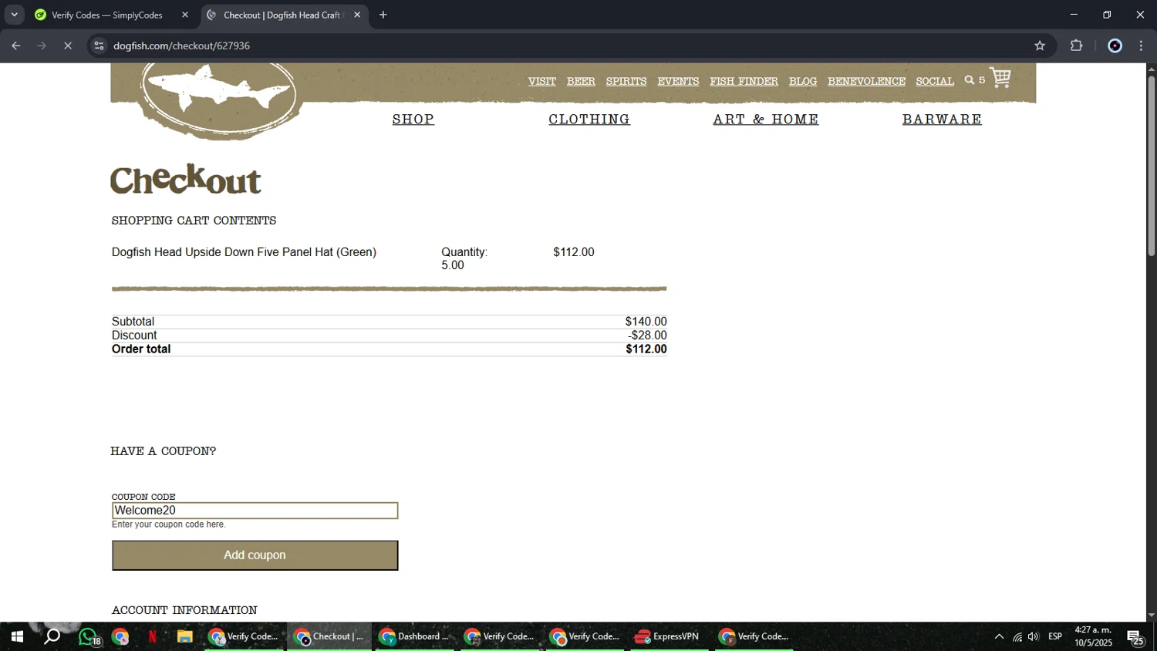Open Windows taskbar search

52,637
